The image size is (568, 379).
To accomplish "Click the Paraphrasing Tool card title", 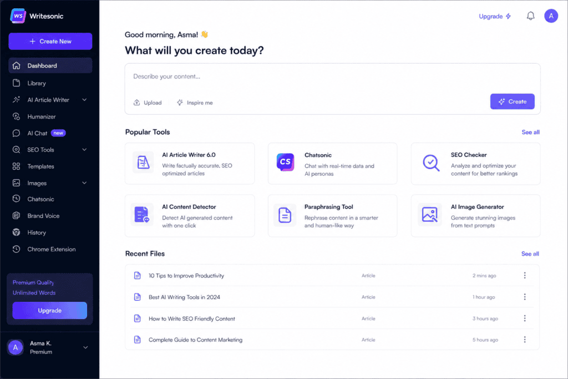I will 328,206.
